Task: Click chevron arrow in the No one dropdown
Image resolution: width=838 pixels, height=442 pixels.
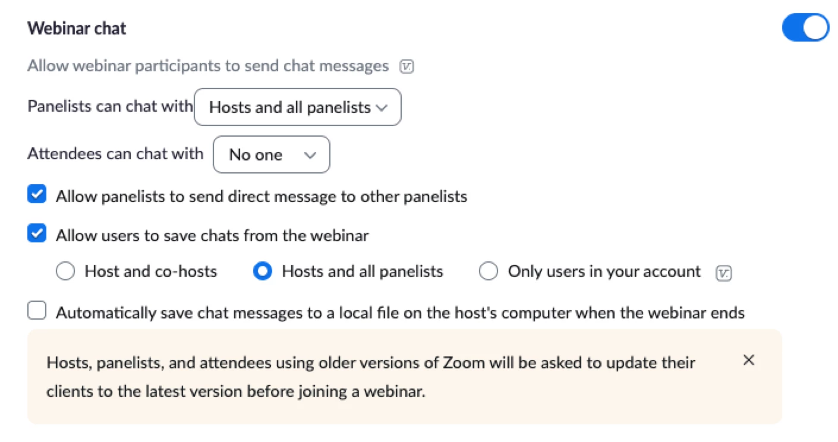Action: 310,155
